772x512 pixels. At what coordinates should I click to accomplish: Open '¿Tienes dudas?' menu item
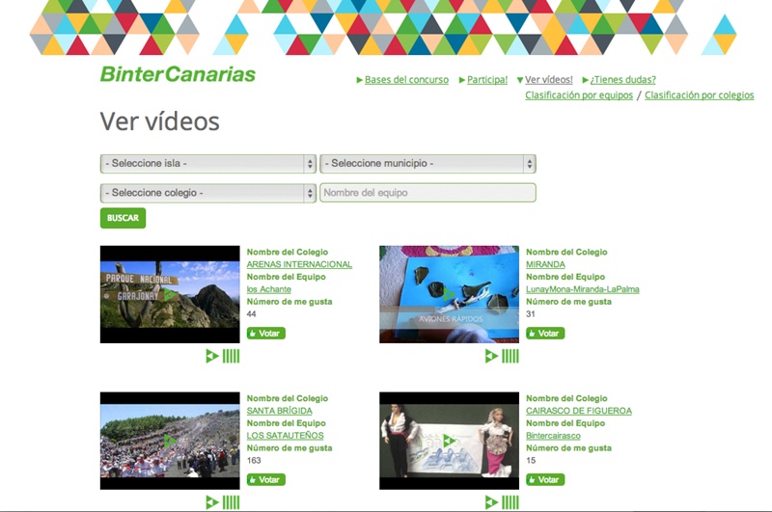[622, 80]
